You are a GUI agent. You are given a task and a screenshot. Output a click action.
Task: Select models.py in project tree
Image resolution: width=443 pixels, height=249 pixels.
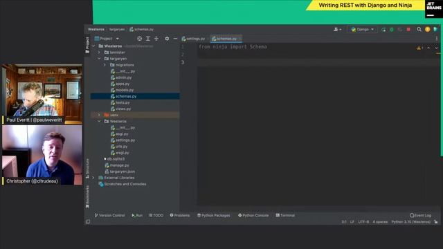(122, 90)
